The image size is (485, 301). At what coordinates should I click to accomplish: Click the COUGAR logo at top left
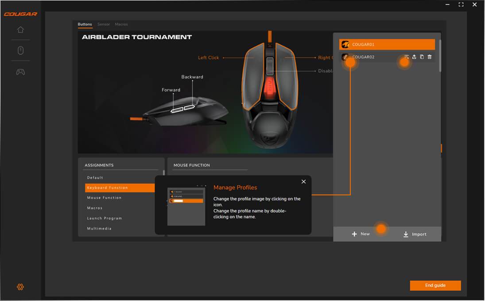tap(20, 14)
